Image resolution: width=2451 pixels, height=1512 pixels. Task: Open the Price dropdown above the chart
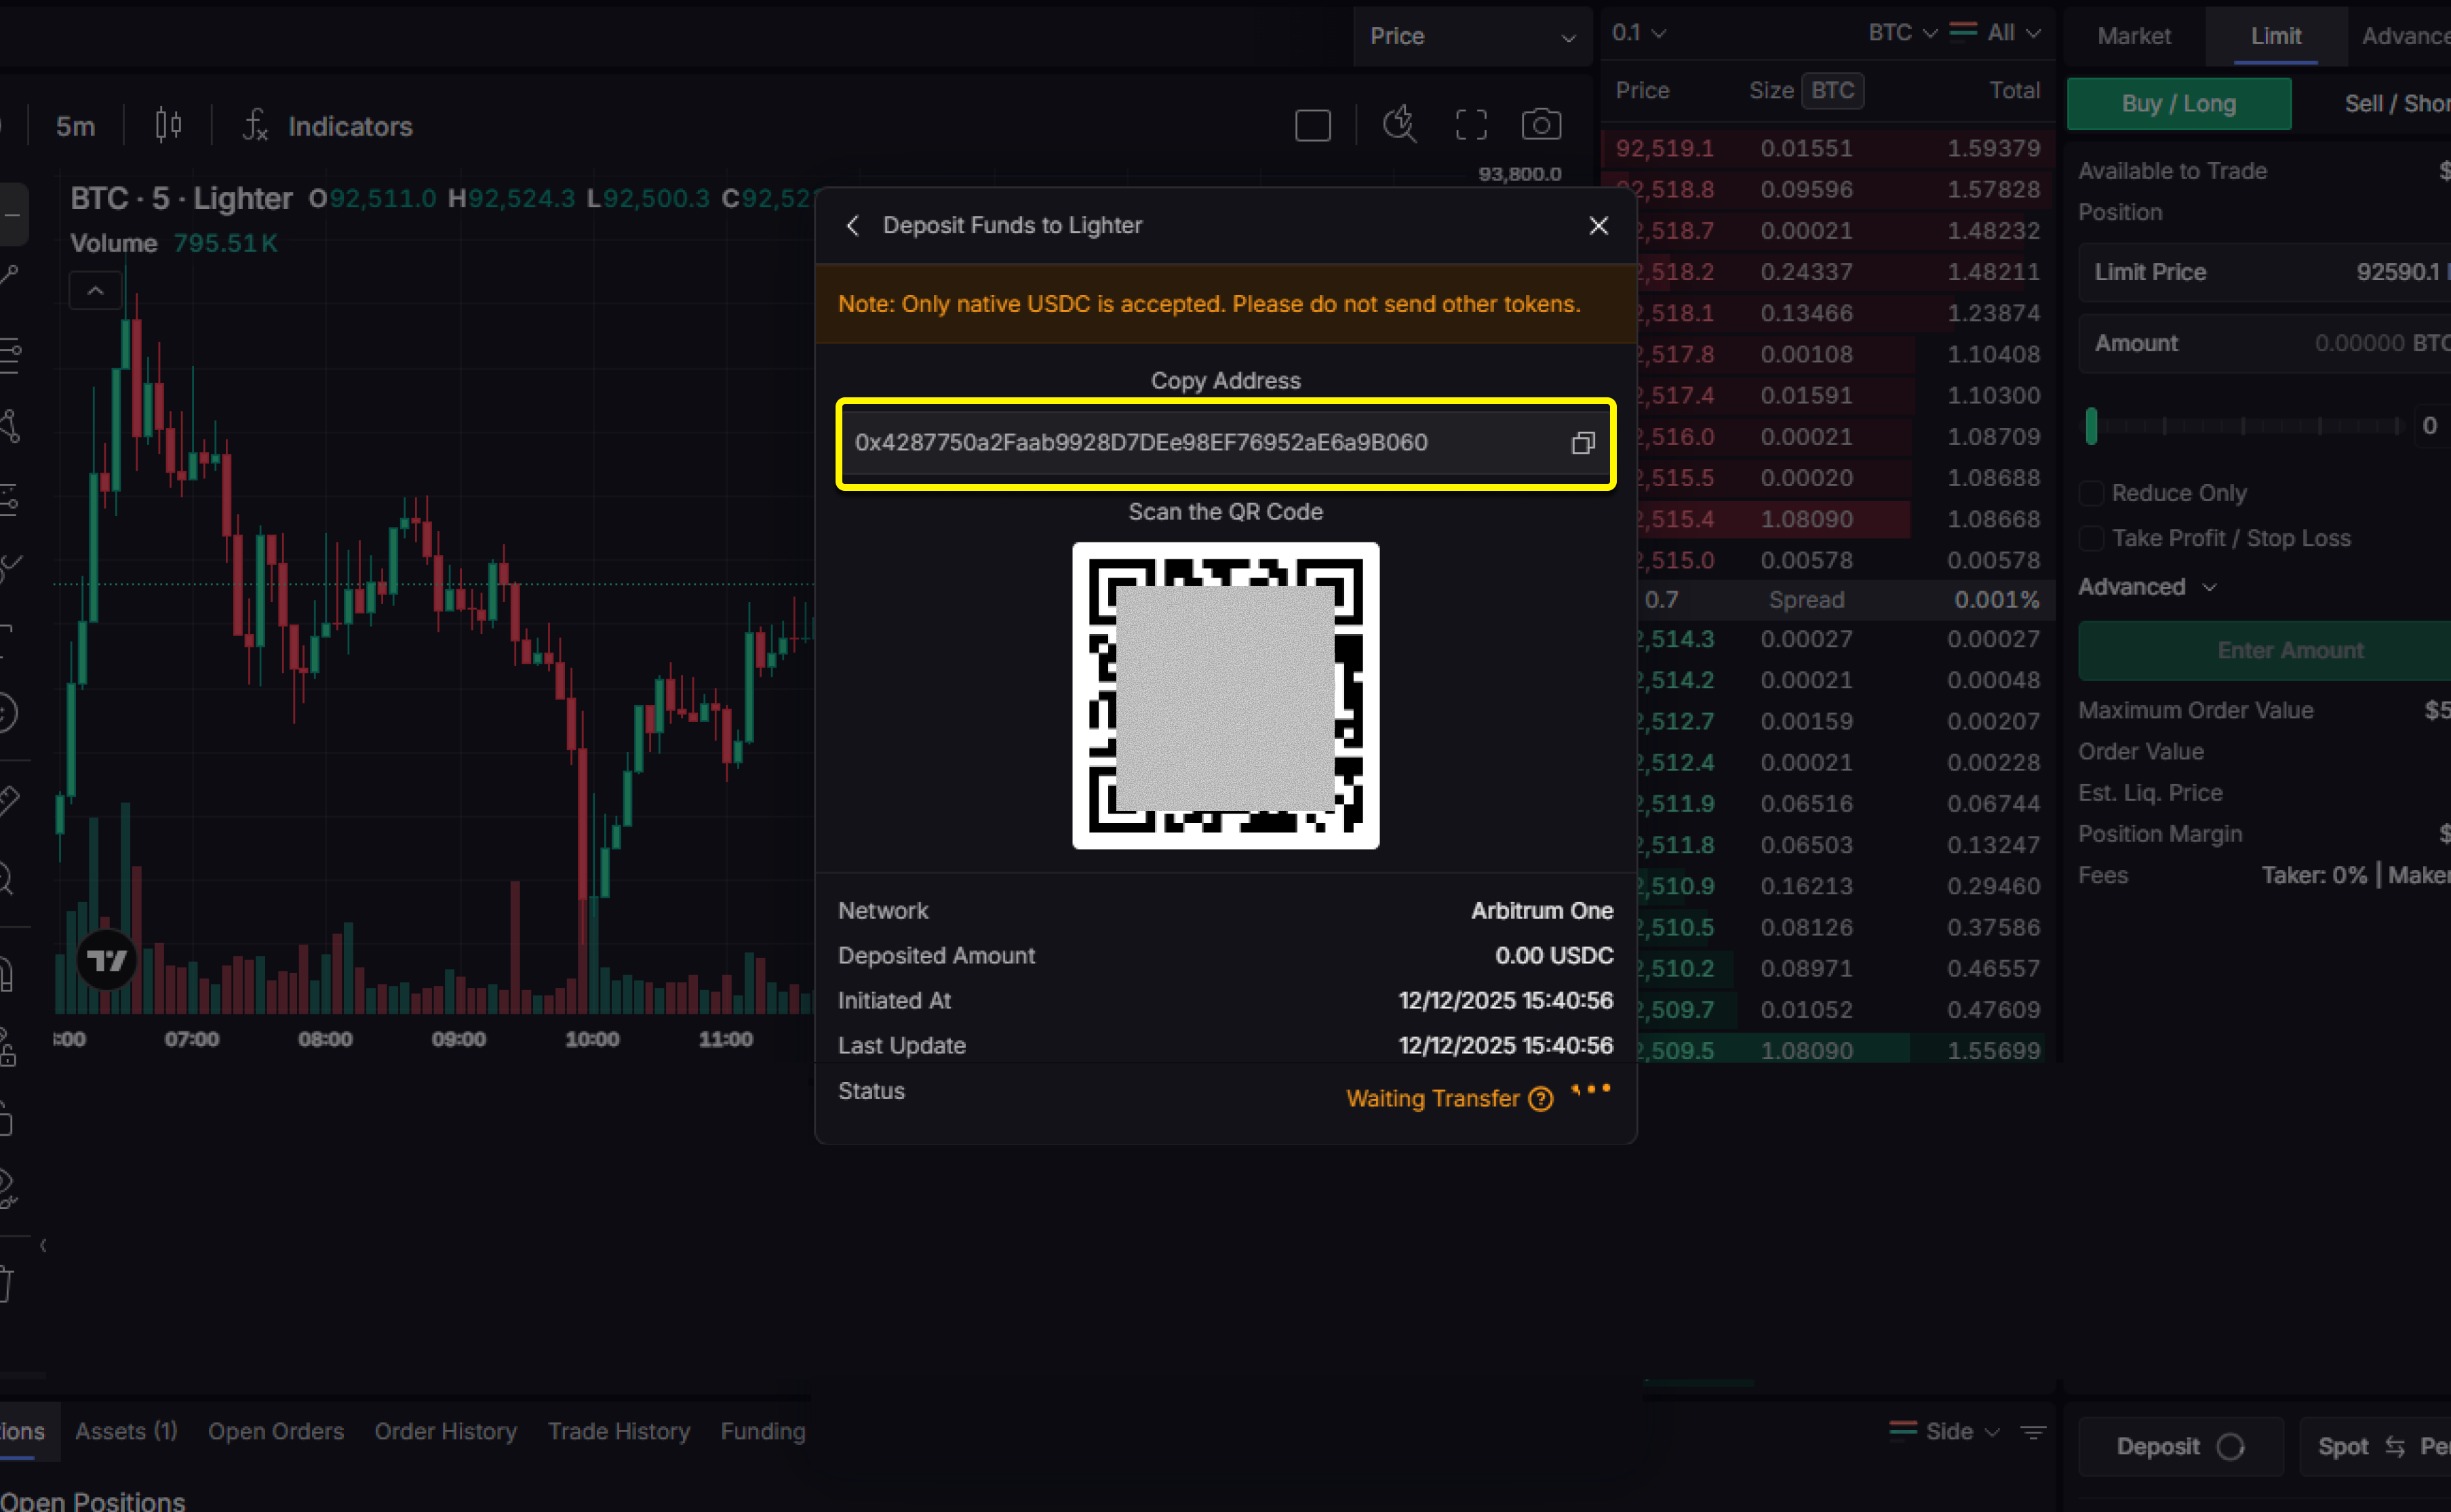point(1472,36)
